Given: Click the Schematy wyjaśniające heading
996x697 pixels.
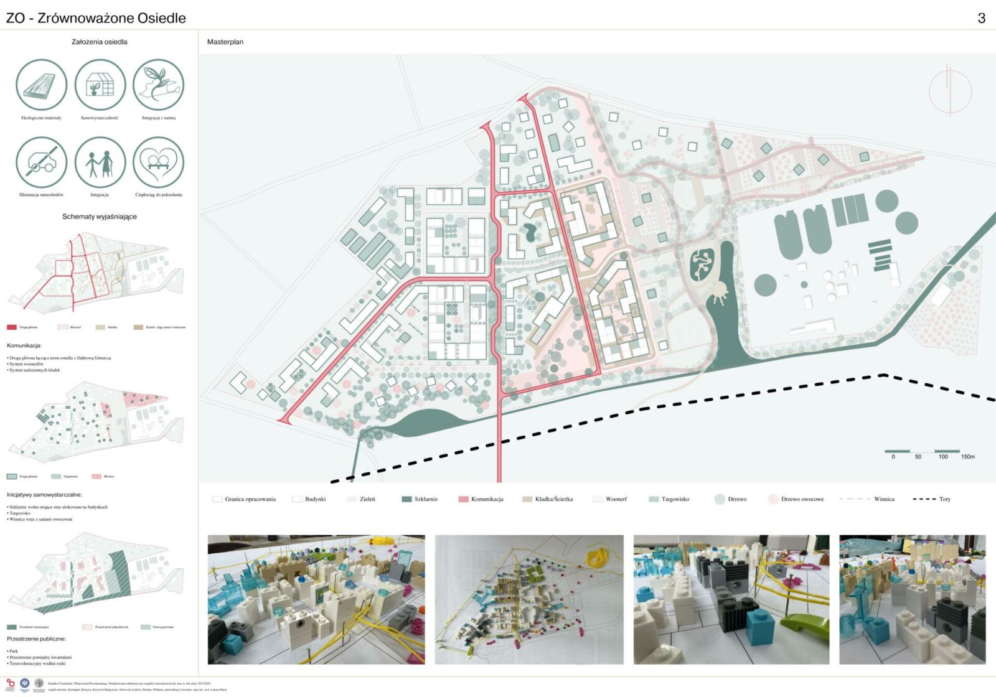Looking at the screenshot, I should pos(100,217).
